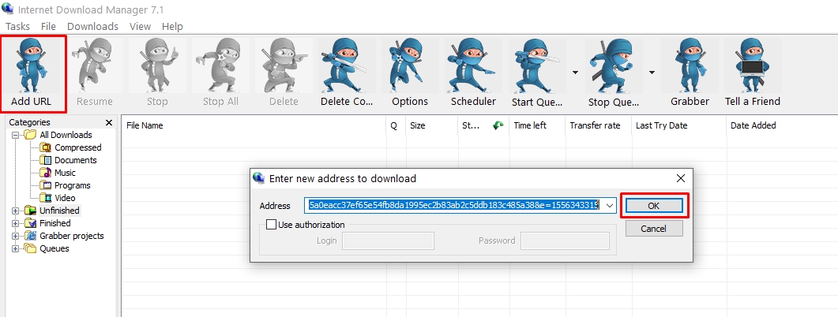
Task: Sort by Transfer rate column header
Action: tap(599, 125)
